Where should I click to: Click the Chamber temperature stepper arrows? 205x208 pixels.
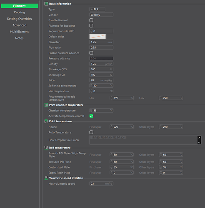pos(91,111)
